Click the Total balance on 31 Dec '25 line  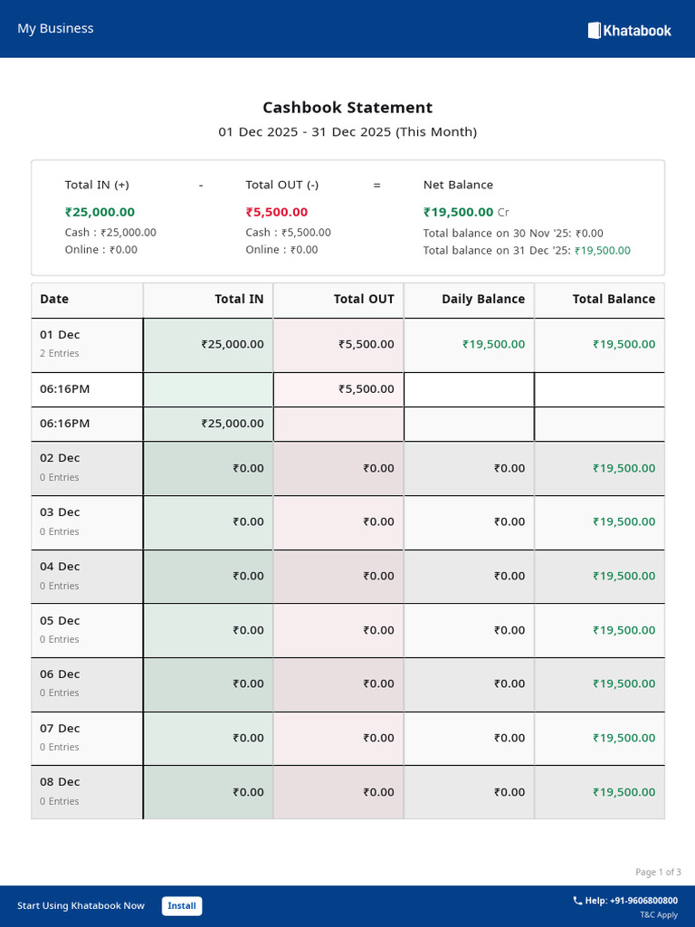527,250
